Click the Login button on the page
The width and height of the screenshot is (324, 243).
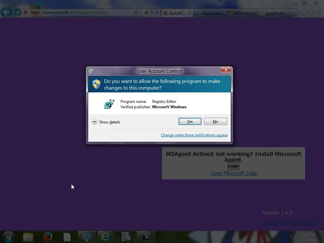233,166
